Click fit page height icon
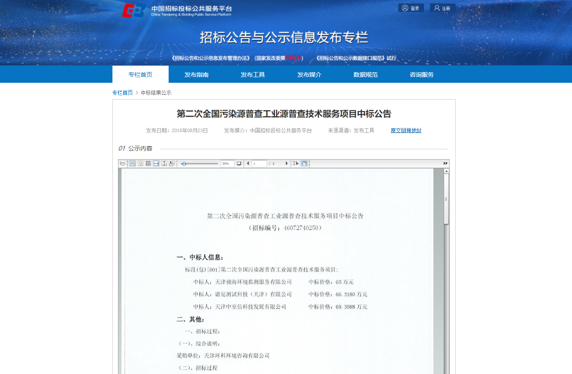The height and width of the screenshot is (374, 572). [x=164, y=163]
